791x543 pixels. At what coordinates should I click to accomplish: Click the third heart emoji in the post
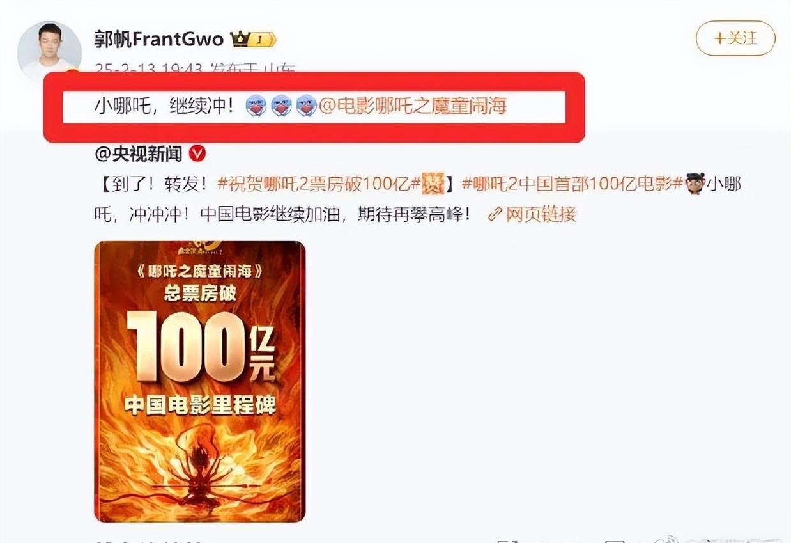tap(307, 105)
